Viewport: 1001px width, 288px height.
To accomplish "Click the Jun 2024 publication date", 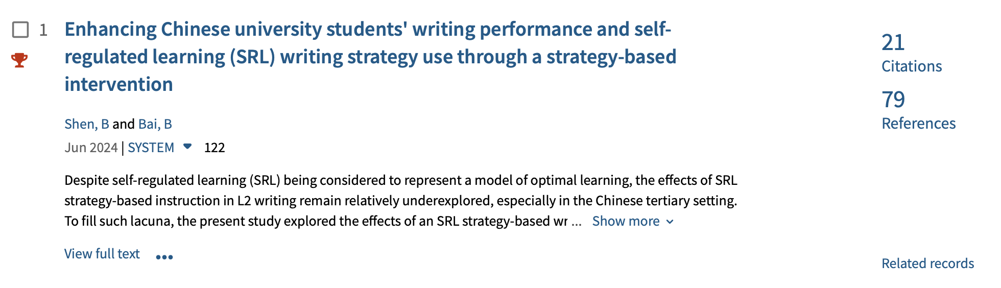I will point(91,148).
